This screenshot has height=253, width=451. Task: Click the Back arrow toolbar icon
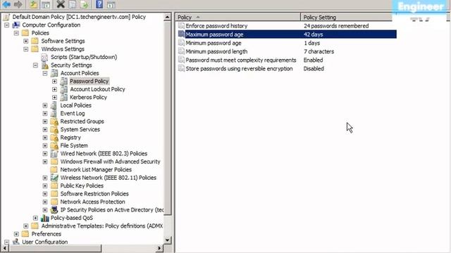coord(6,4)
